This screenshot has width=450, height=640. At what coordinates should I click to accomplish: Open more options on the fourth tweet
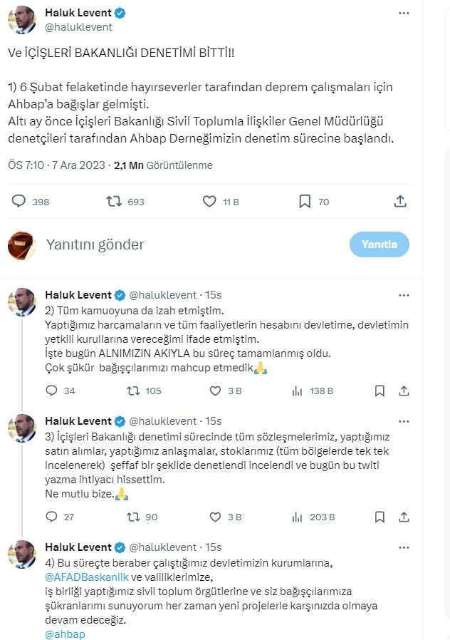tap(404, 547)
